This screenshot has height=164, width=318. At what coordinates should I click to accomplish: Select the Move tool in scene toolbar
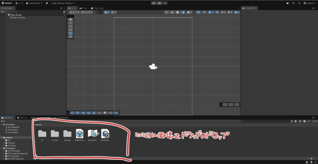(70, 23)
